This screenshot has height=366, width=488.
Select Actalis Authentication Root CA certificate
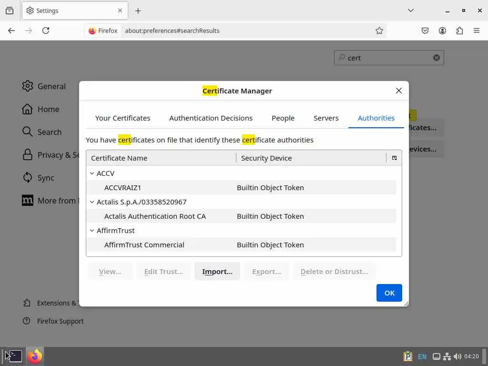click(x=241, y=216)
